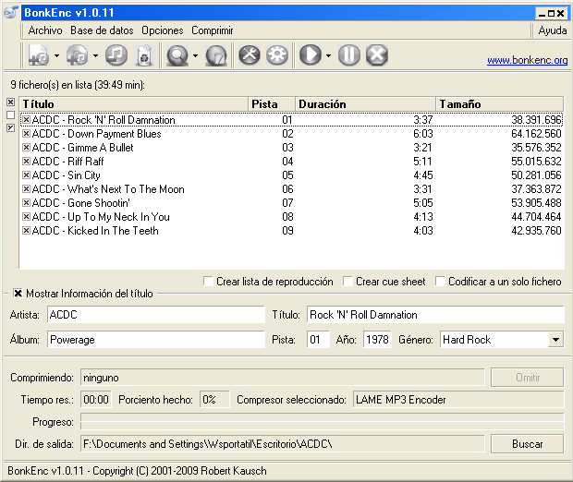Click the remove selected track music-note icon
573x482 pixels.
point(116,55)
